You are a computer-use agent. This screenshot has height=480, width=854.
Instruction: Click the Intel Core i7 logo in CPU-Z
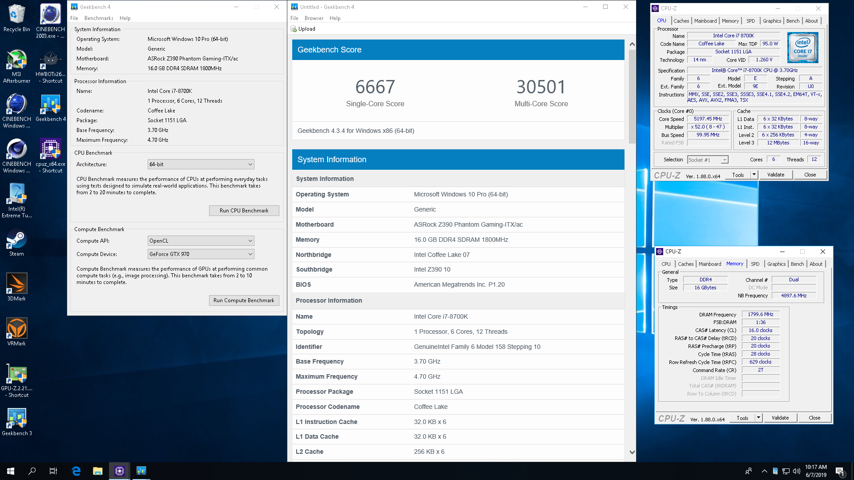[802, 48]
